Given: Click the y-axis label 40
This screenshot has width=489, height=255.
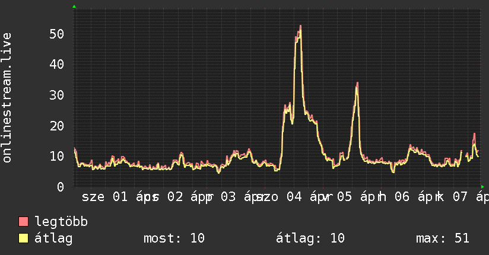Looking at the screenshot, I should pos(57,65).
